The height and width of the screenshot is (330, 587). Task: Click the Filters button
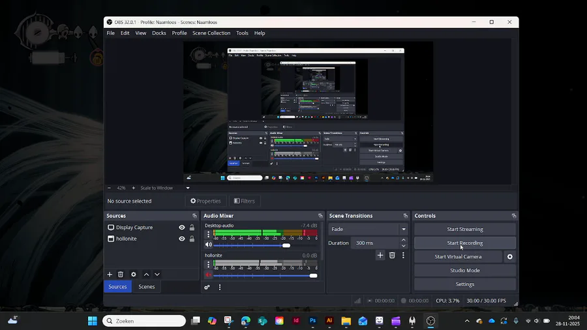pyautogui.click(x=245, y=201)
